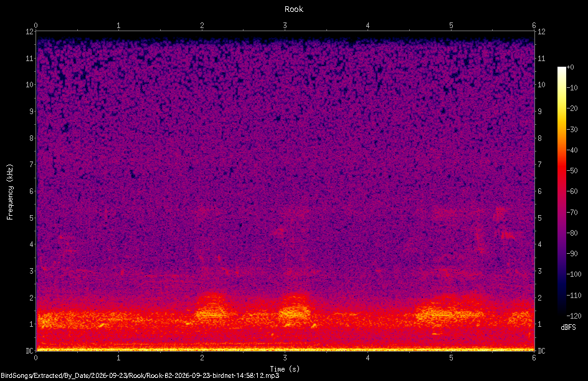The height and width of the screenshot is (381, 588).
Task: Select the "Time (s)" axis label
Action: pos(285,369)
